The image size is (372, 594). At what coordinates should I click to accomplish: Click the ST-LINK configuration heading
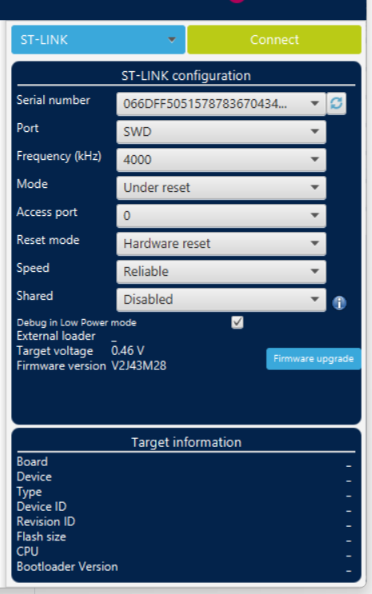click(x=186, y=76)
